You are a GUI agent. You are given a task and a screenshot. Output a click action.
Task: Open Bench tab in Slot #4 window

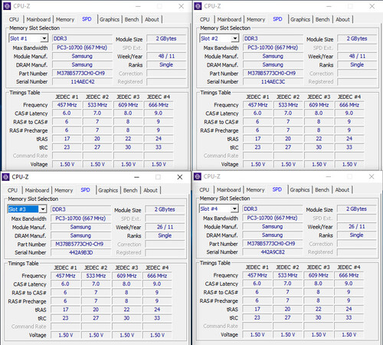[322, 189]
